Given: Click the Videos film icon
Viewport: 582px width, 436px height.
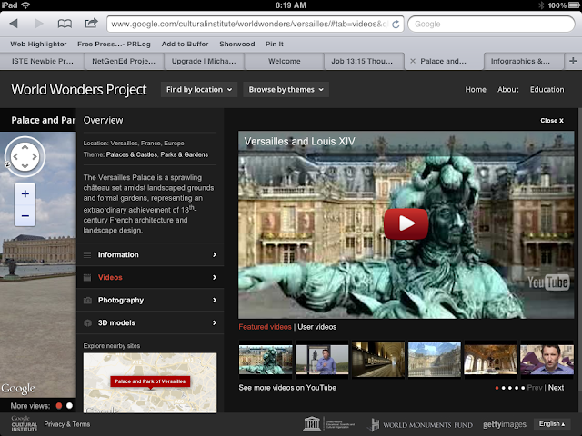Looking at the screenshot, I should click(87, 277).
